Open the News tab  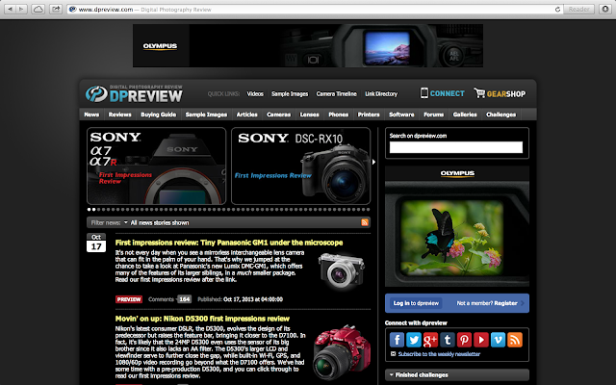pyautogui.click(x=91, y=115)
